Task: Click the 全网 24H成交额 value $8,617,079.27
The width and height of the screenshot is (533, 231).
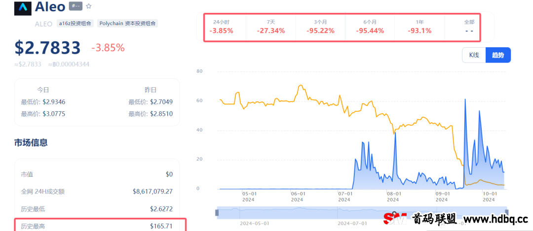Action: (x=152, y=192)
